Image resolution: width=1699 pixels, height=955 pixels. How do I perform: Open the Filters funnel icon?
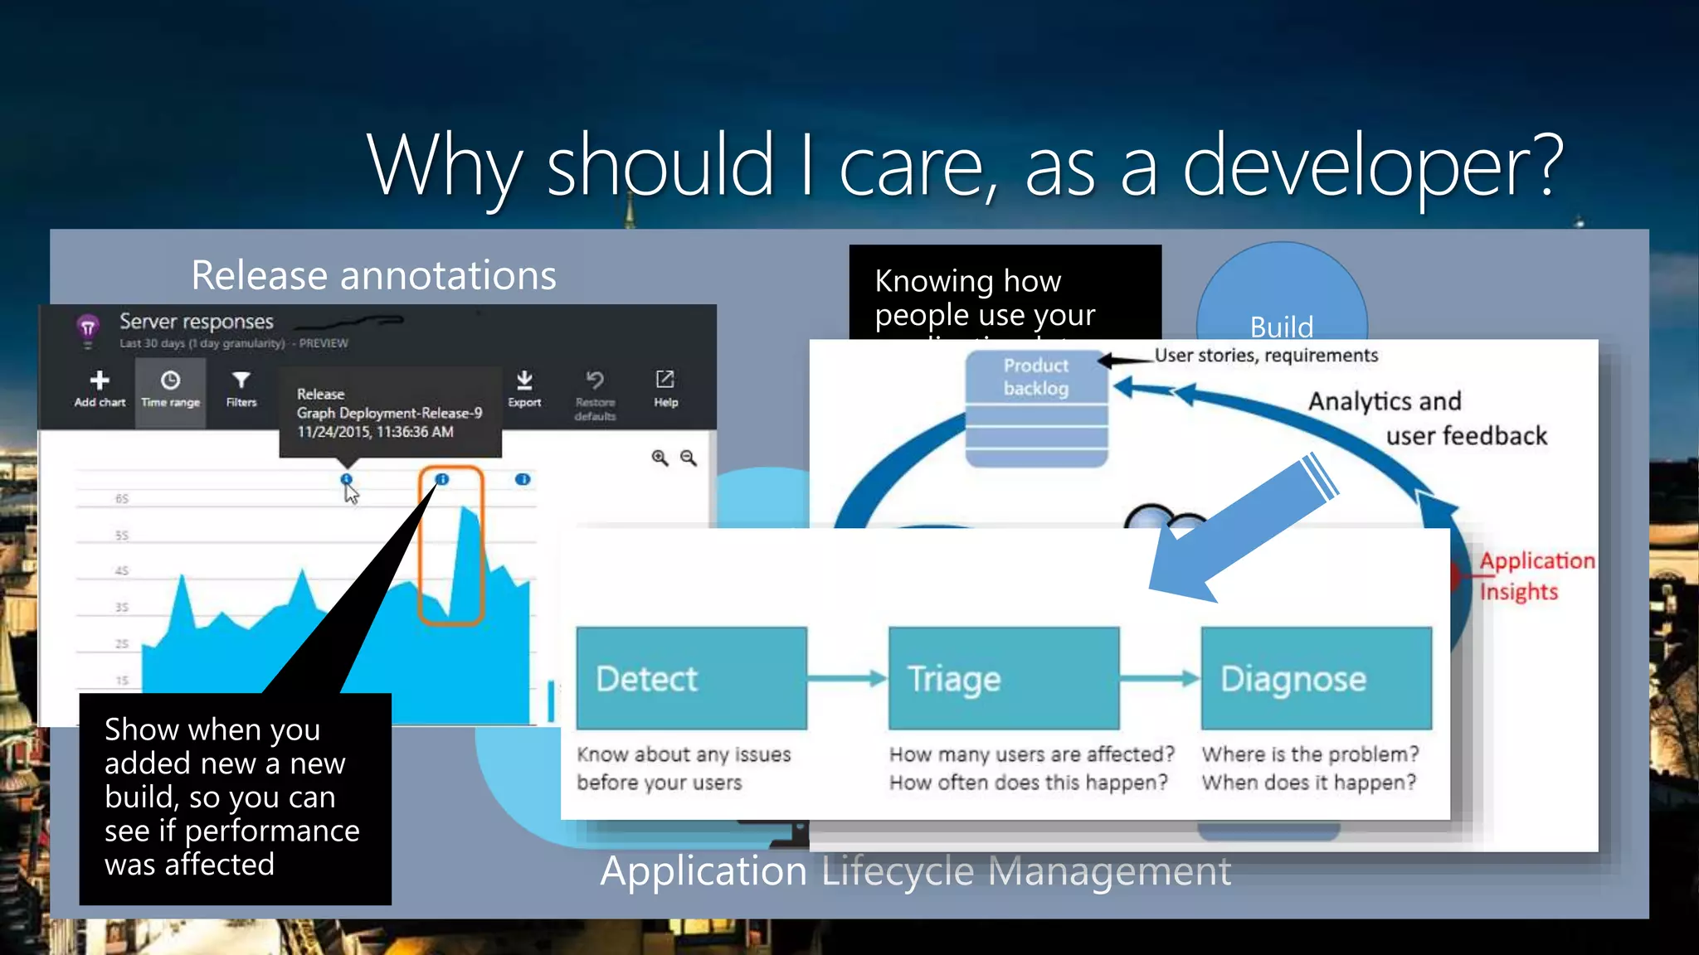point(241,381)
